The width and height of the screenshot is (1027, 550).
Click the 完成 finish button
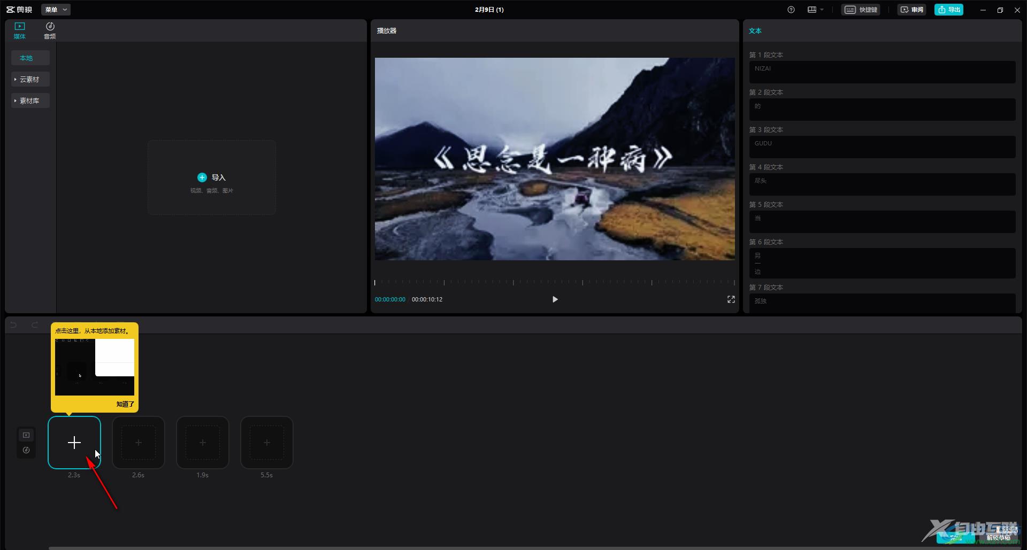tap(955, 538)
